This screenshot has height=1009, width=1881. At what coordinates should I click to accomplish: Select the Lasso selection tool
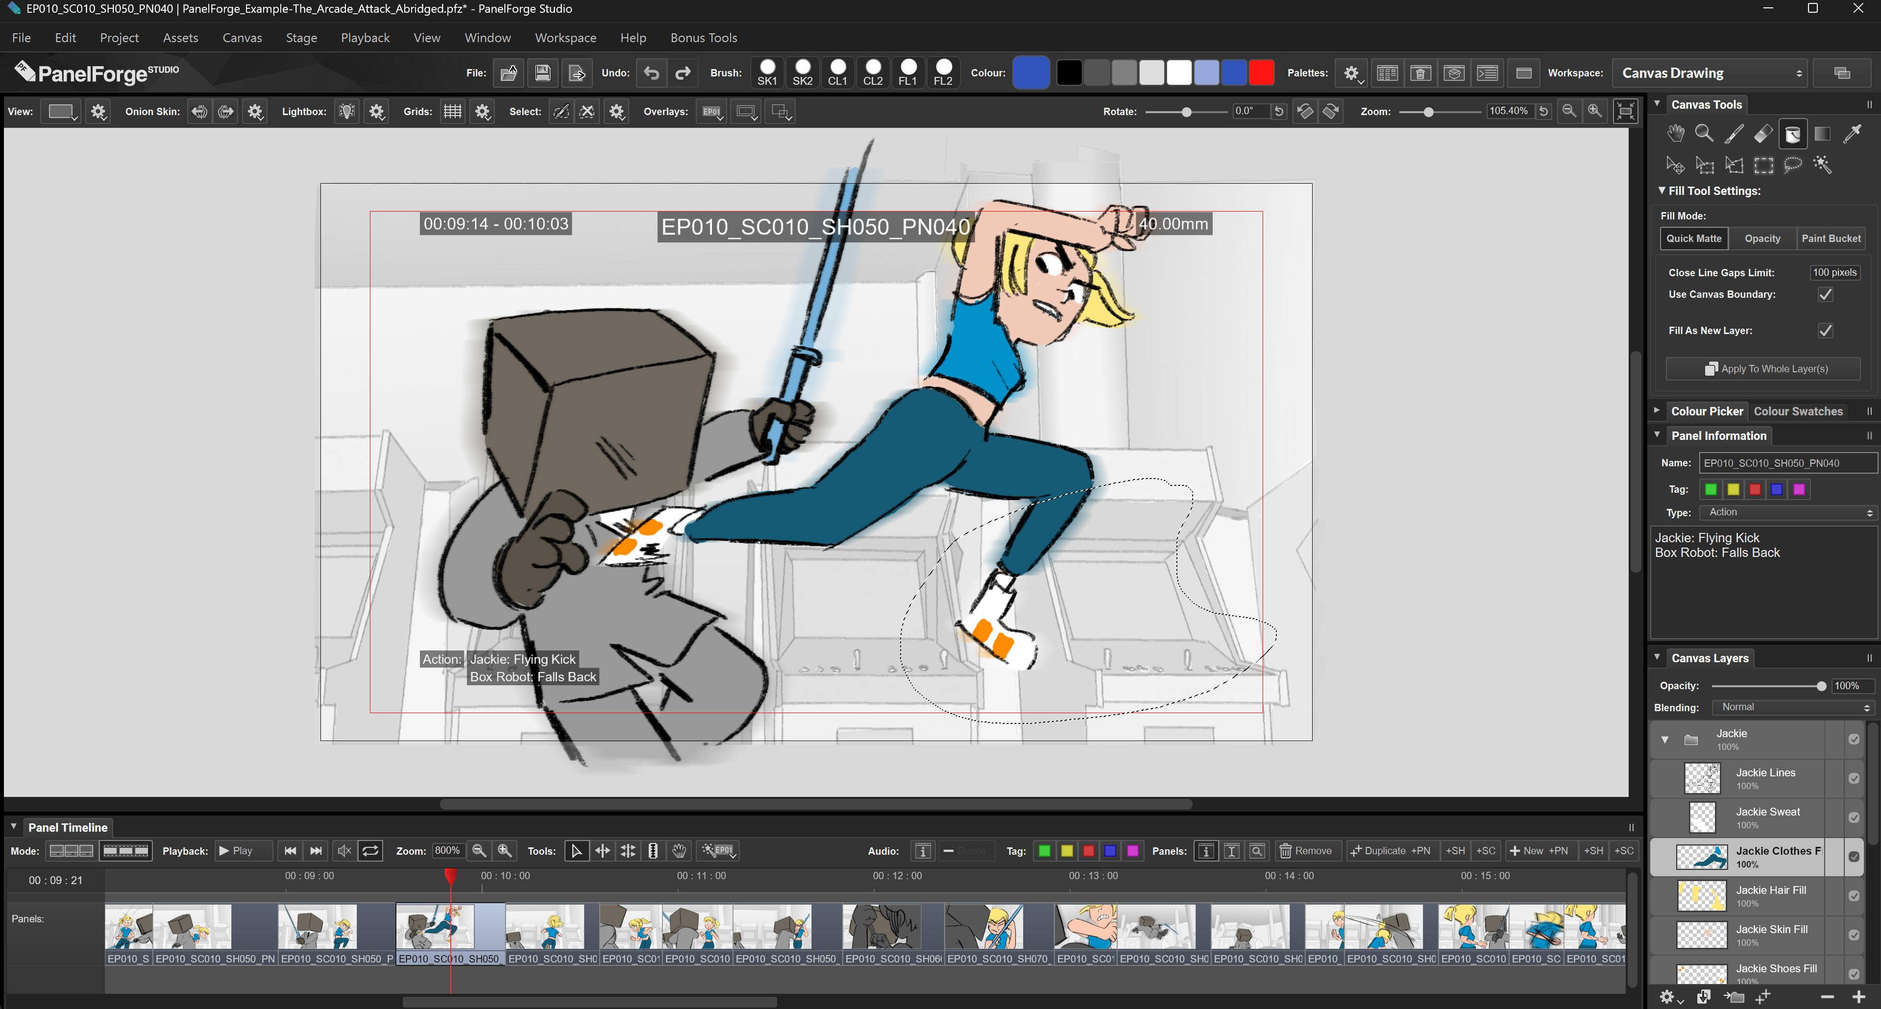coord(1793,165)
